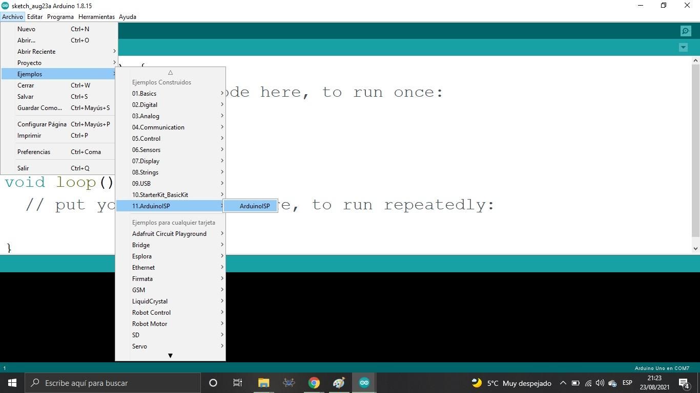Click the Task View icon on the taskbar
Image resolution: width=700 pixels, height=393 pixels.
[x=237, y=382]
